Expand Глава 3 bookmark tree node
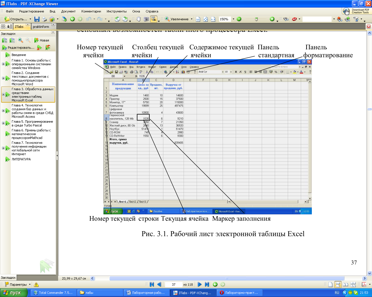 pyautogui.click(x=3, y=95)
